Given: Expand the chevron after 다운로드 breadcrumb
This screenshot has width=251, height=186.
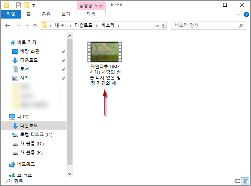Looking at the screenshot, I should pyautogui.click(x=97, y=26).
